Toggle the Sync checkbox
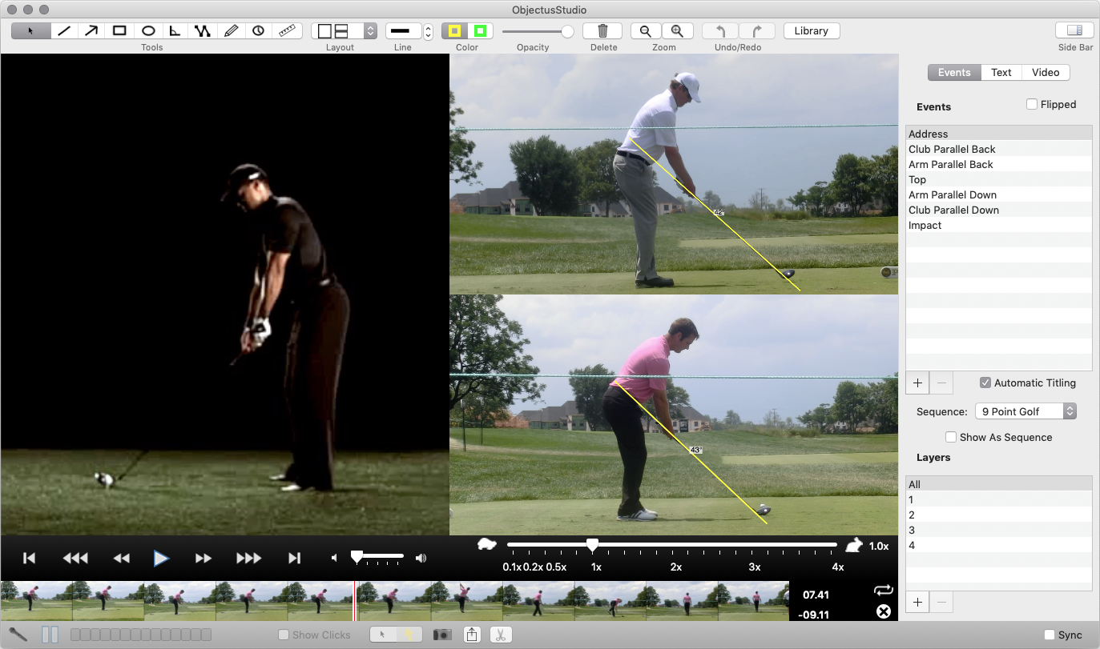The width and height of the screenshot is (1100, 649). (x=1050, y=635)
